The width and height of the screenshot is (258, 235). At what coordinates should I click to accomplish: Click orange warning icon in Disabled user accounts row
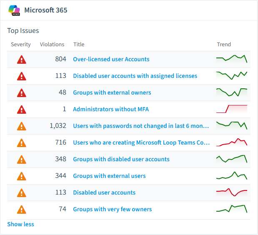[x=22, y=193]
